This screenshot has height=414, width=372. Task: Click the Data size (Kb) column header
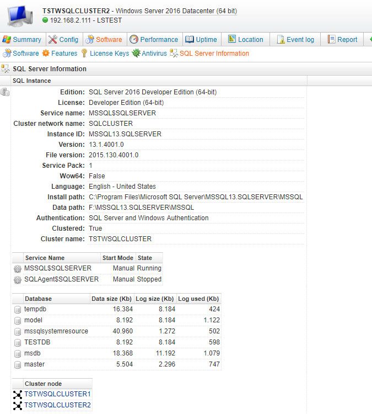tap(111, 299)
